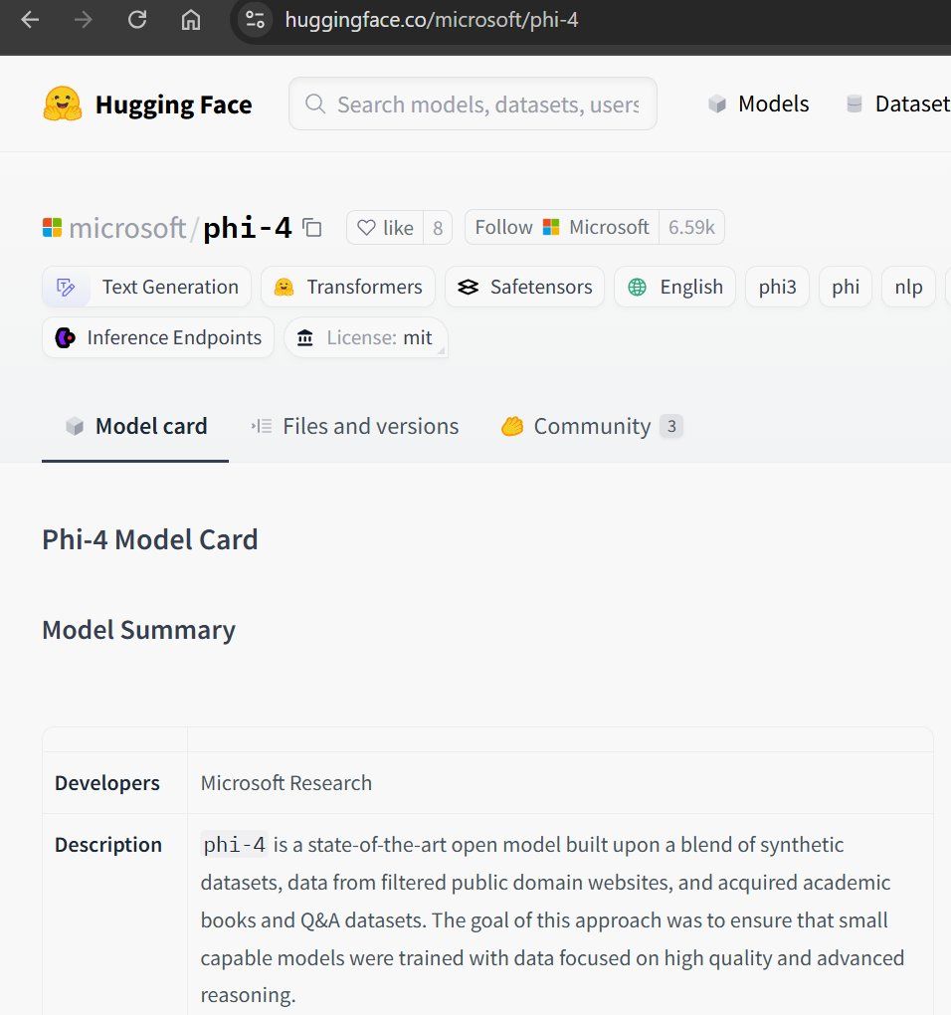Like the phi-4 model
This screenshot has height=1015, width=951.
(385, 228)
